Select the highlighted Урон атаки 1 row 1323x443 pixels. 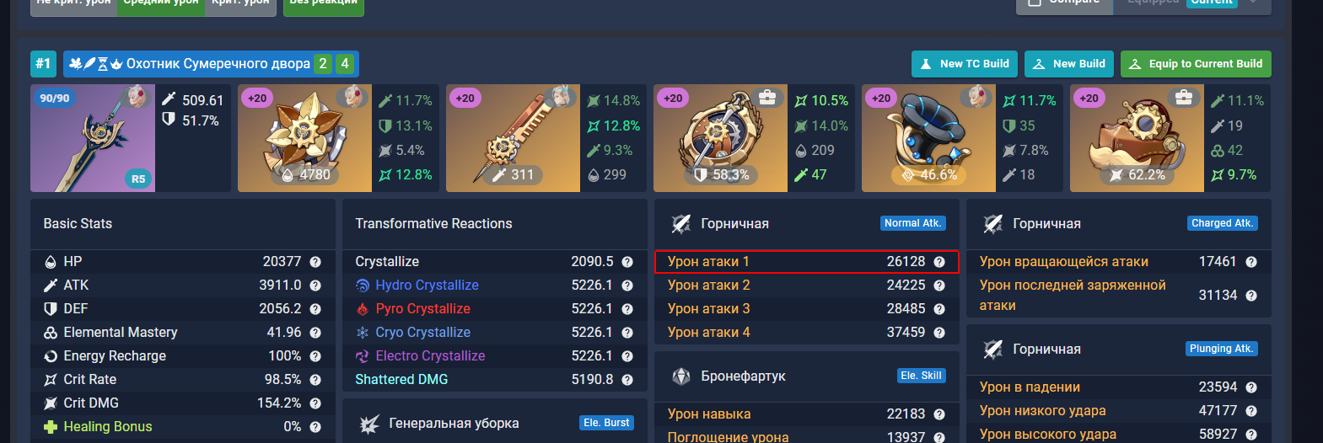click(807, 262)
